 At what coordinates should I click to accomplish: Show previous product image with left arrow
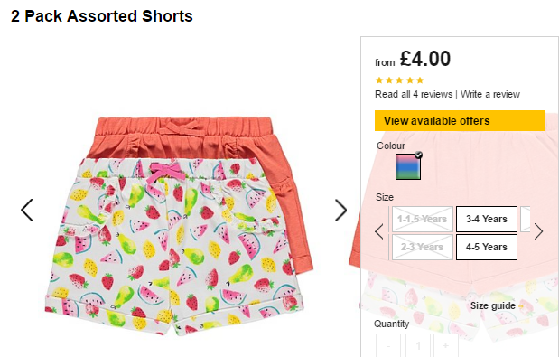(x=27, y=210)
